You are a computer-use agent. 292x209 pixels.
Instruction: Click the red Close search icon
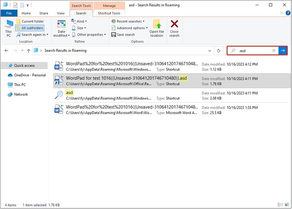click(174, 24)
